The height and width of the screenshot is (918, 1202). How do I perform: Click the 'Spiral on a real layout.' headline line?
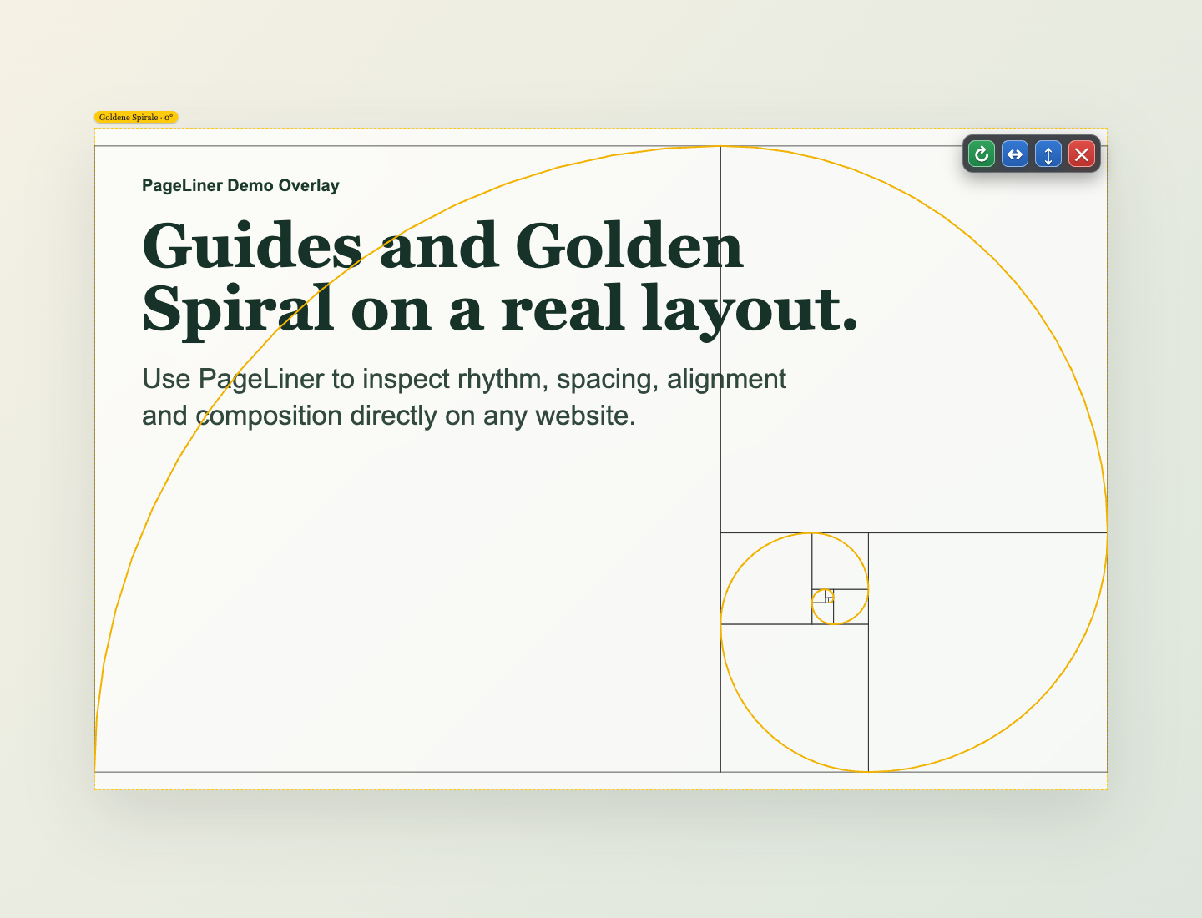tap(500, 310)
